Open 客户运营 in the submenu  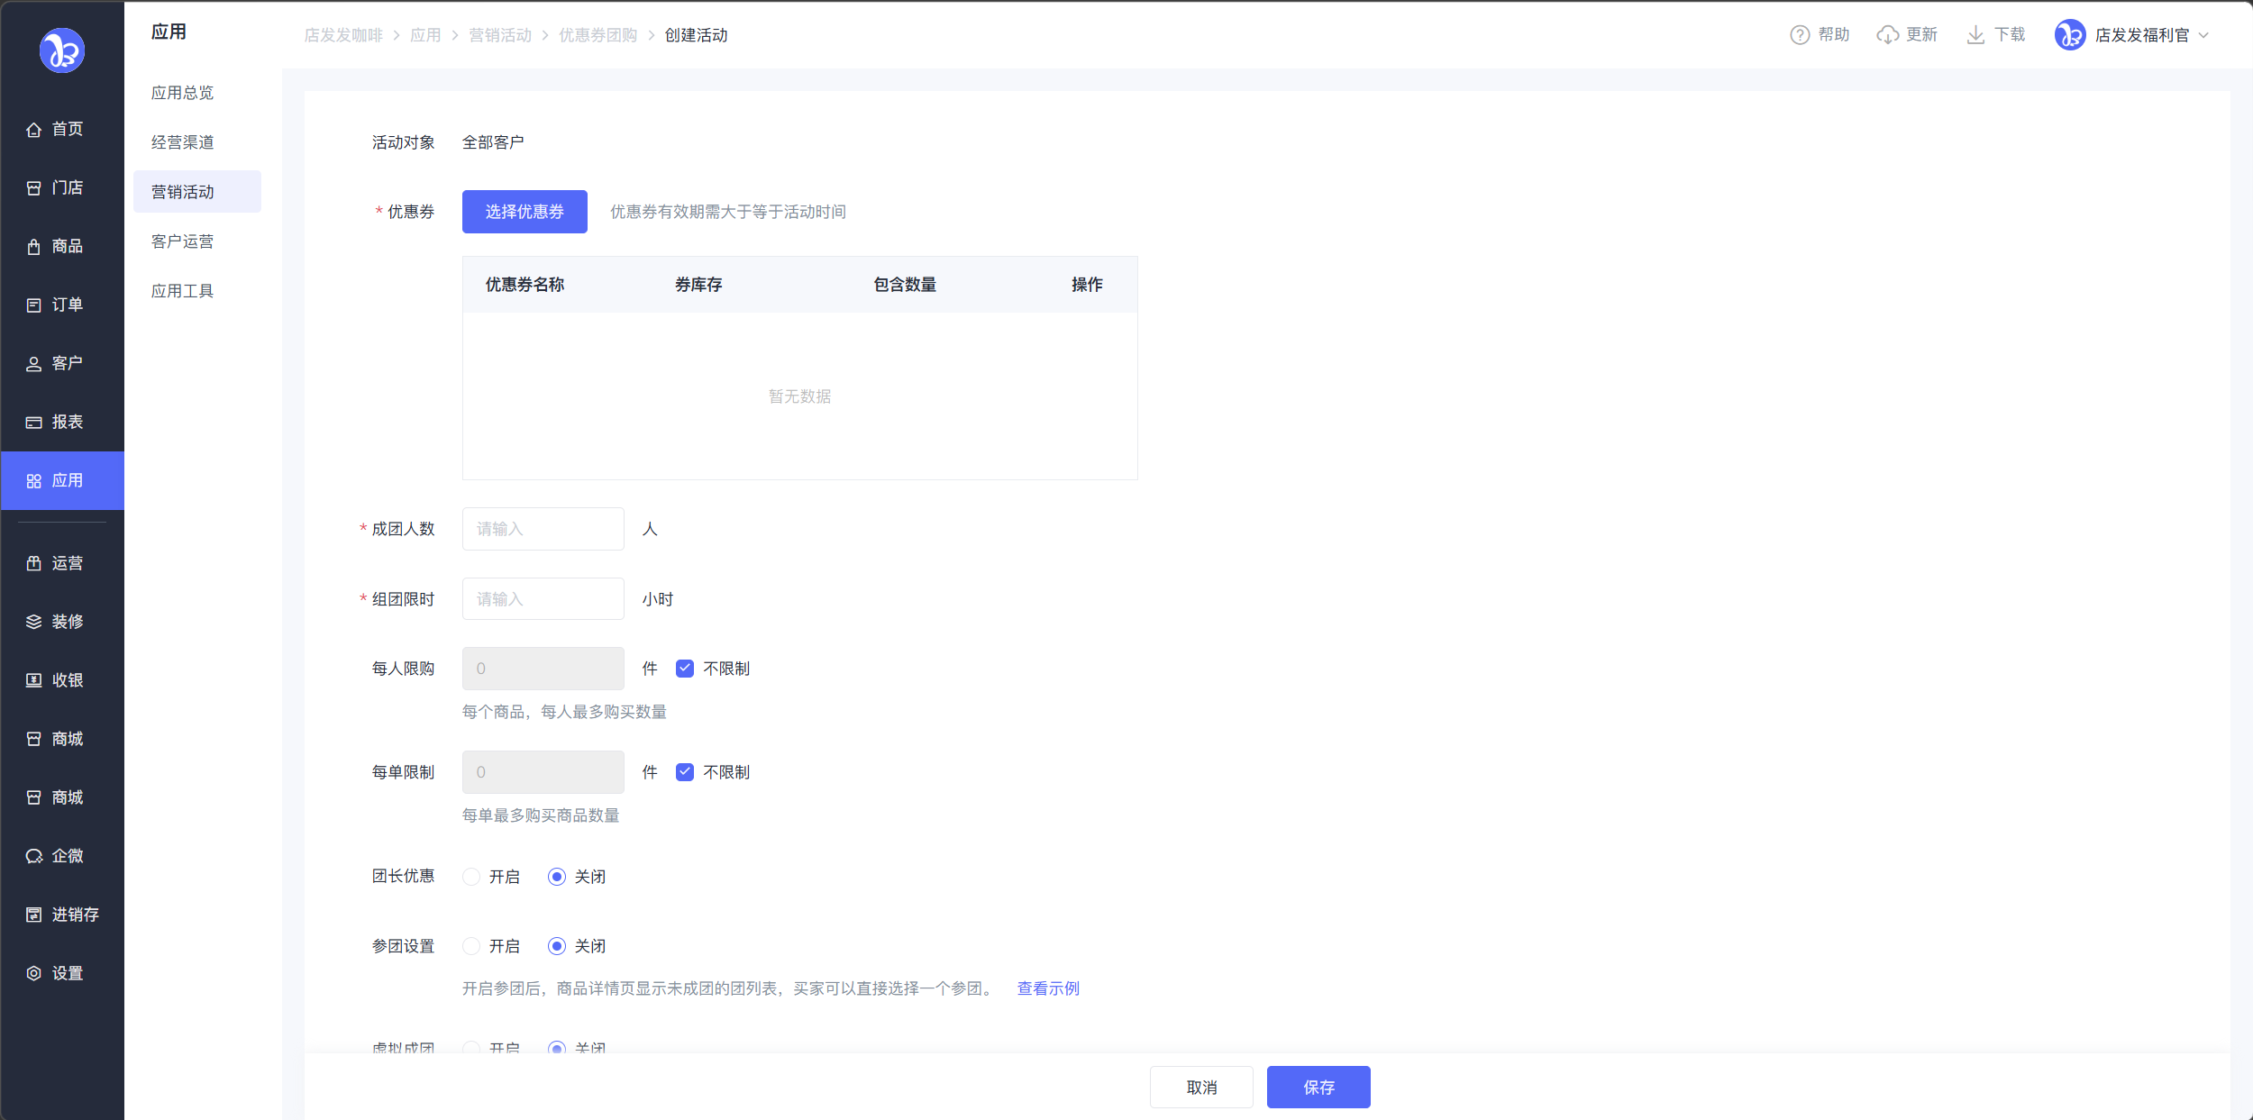(183, 241)
